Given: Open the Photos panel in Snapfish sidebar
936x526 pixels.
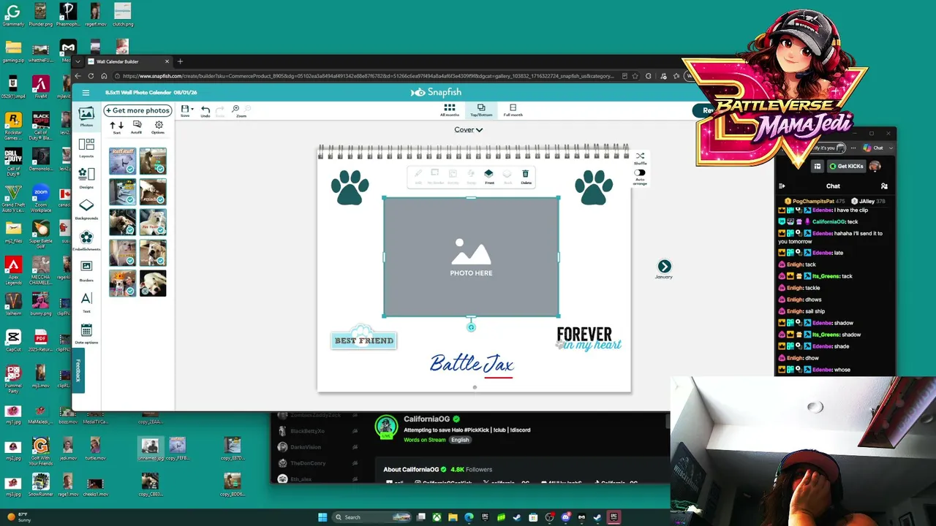Looking at the screenshot, I should point(86,116).
